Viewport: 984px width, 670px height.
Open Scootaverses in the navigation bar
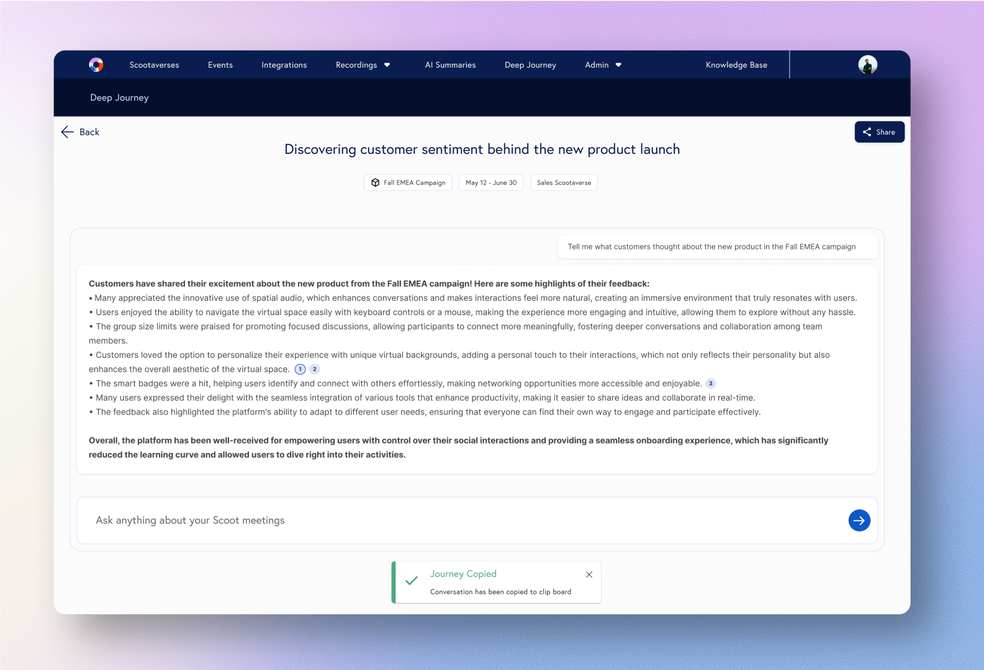click(x=154, y=65)
